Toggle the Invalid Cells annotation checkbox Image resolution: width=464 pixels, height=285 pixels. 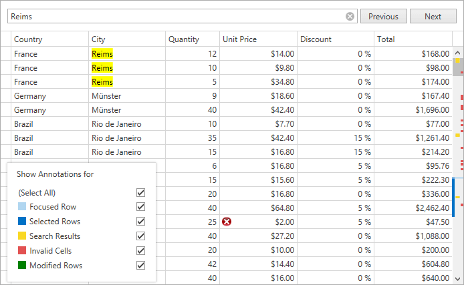(x=140, y=251)
